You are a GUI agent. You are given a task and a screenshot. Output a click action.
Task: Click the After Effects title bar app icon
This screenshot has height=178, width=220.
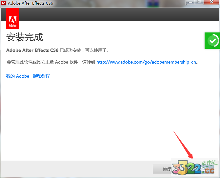4,3
